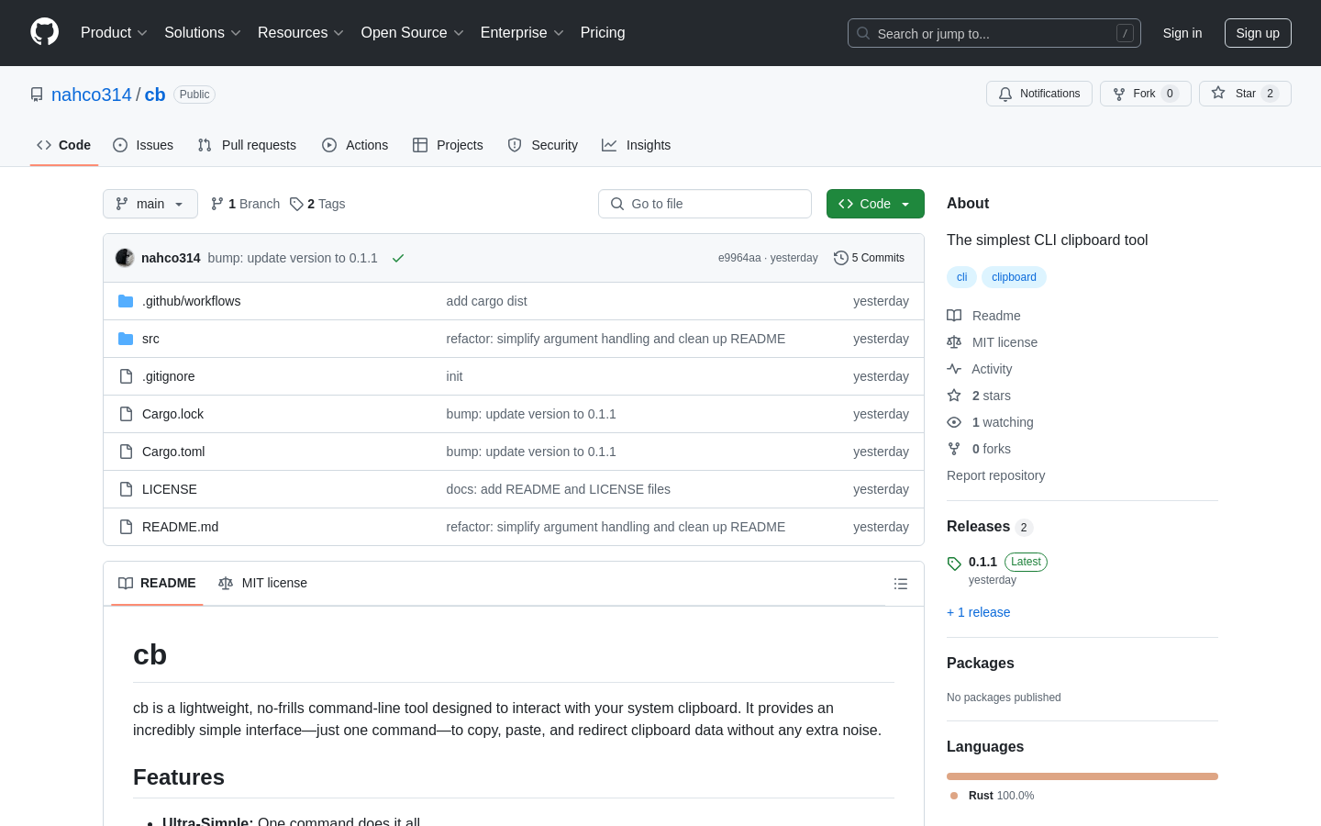
Task: Click the 0.1.1 Latest release link
Action: [997, 562]
